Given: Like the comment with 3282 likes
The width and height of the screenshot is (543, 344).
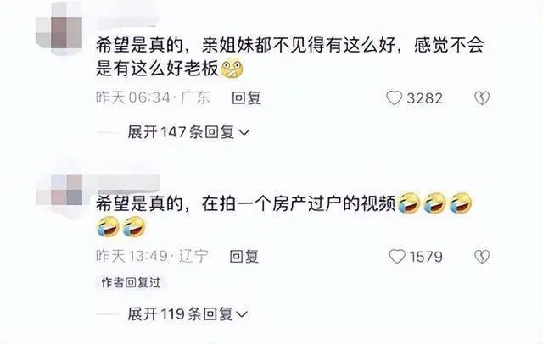Looking at the screenshot, I should (x=394, y=98).
